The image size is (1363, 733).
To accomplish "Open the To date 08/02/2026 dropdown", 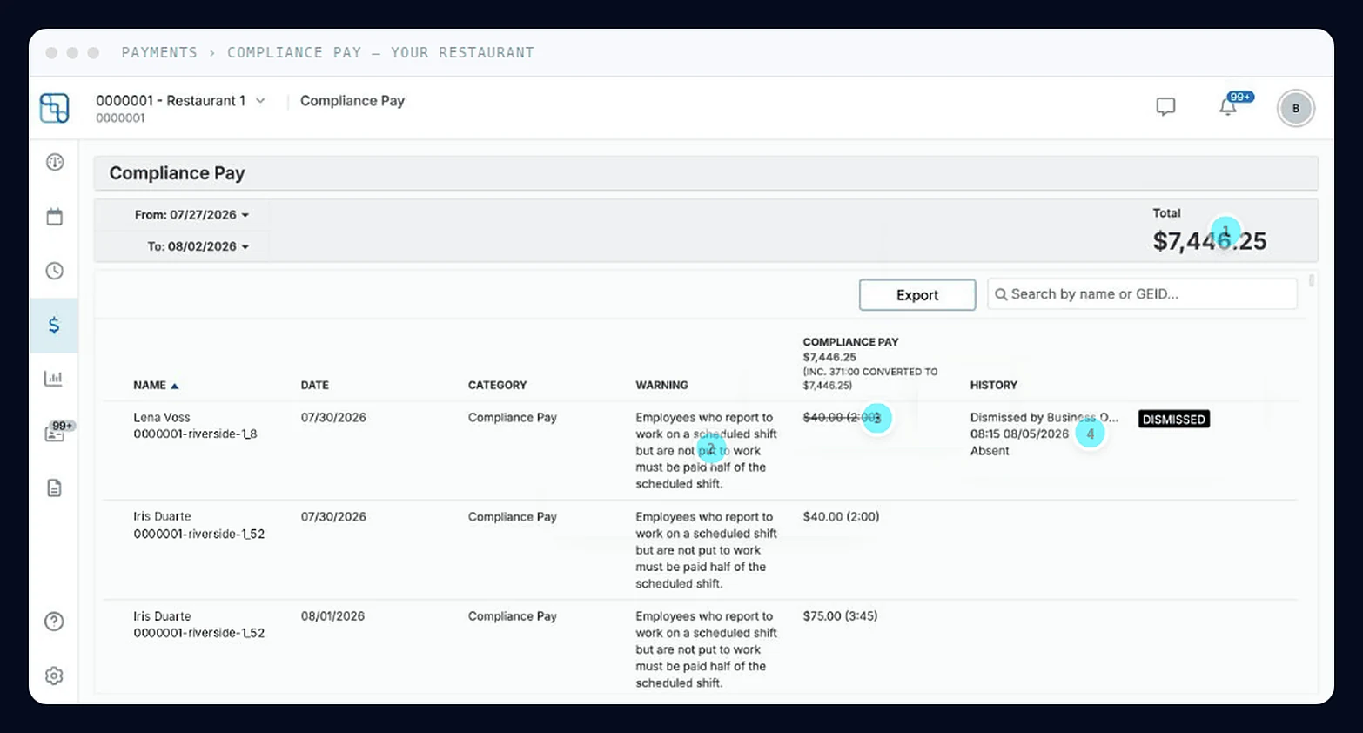I will [x=198, y=246].
